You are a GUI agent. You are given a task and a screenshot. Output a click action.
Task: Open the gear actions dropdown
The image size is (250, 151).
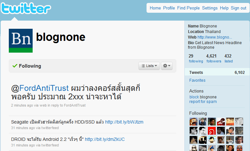167,66
